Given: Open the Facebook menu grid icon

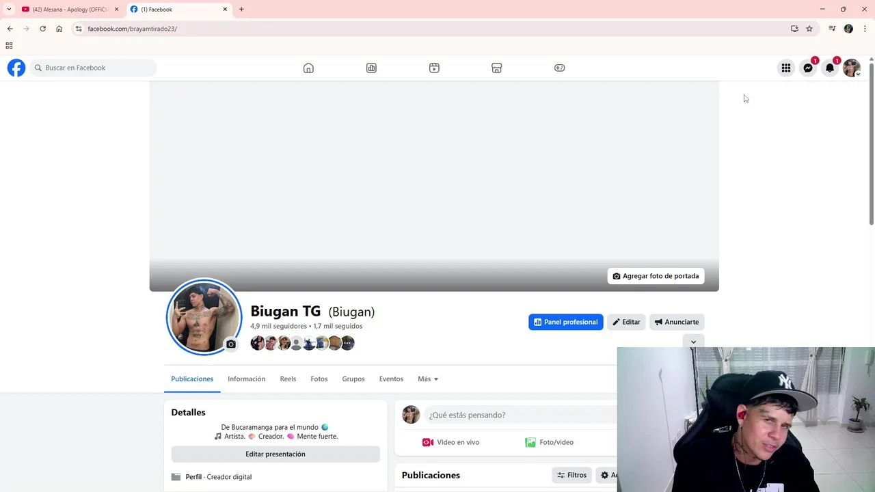Looking at the screenshot, I should click(x=786, y=68).
